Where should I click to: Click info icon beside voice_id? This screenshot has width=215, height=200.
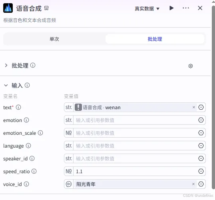tap(26, 184)
